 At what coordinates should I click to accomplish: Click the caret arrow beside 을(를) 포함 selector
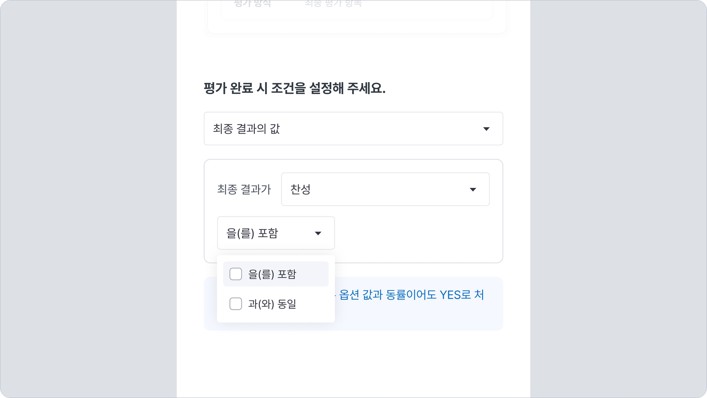coord(318,233)
